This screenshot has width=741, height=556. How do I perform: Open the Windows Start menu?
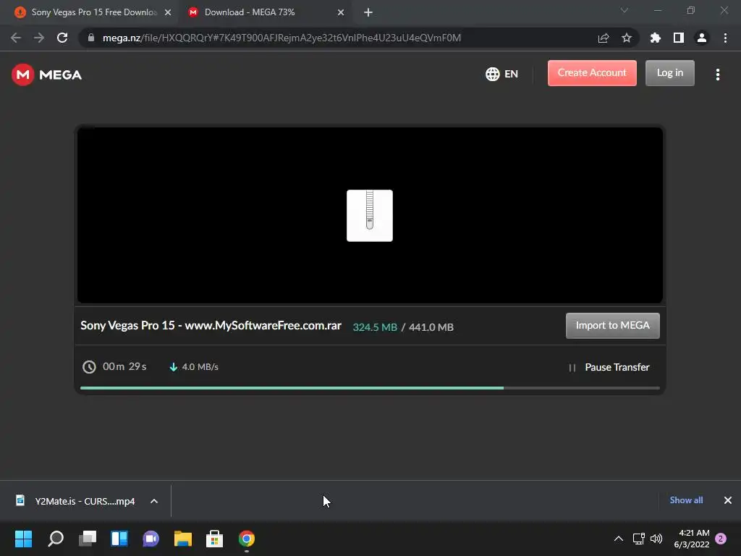tap(23, 539)
